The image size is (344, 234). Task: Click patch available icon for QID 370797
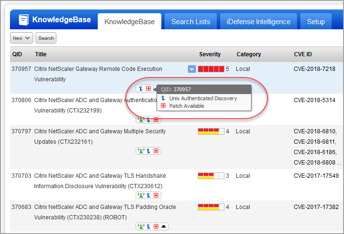(x=156, y=151)
